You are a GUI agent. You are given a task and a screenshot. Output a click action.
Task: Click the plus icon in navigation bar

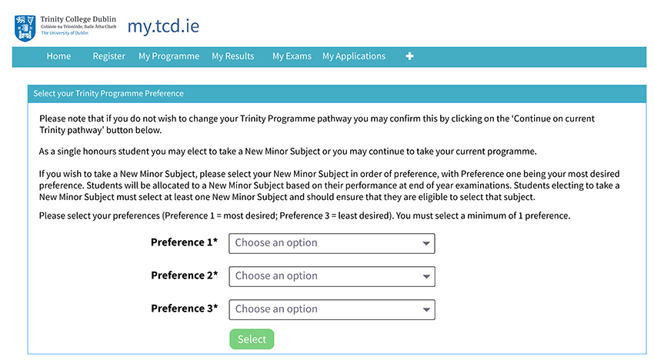[409, 56]
